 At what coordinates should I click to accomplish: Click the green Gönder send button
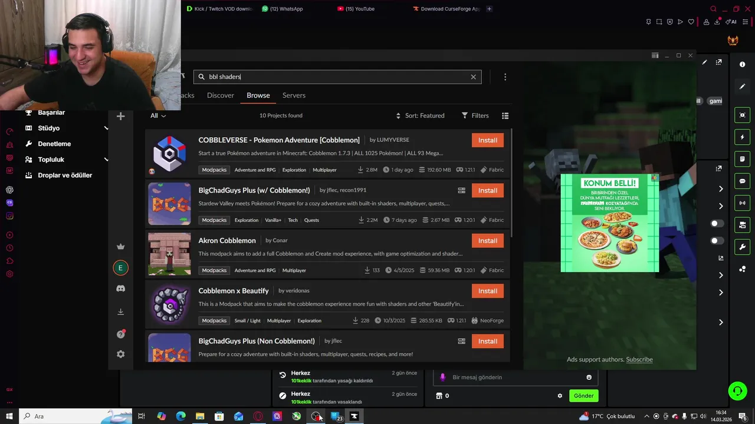tap(584, 396)
